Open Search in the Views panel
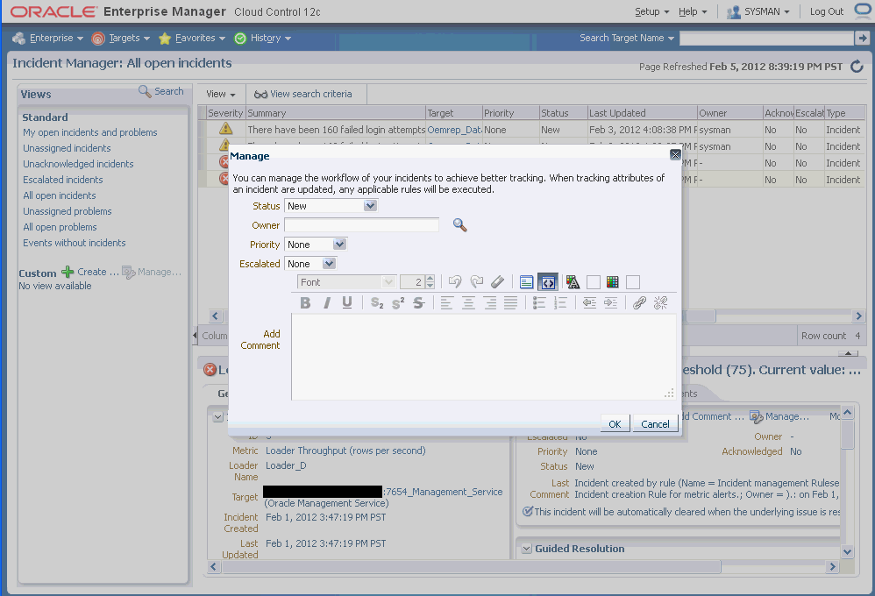The width and height of the screenshot is (875, 596). pos(160,91)
